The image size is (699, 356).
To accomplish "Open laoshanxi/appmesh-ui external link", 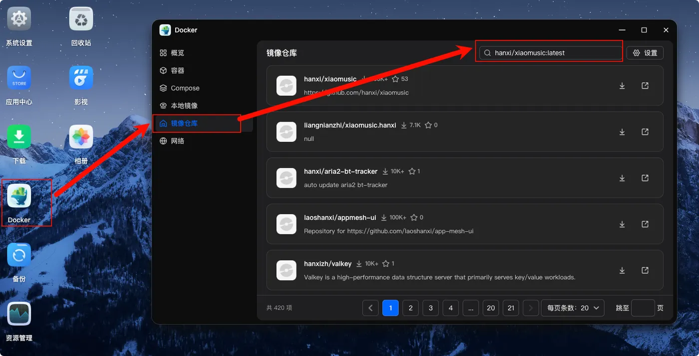I will (x=645, y=224).
